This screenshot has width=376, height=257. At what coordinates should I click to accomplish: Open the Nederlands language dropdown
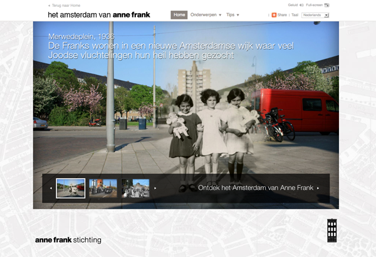[x=315, y=15]
